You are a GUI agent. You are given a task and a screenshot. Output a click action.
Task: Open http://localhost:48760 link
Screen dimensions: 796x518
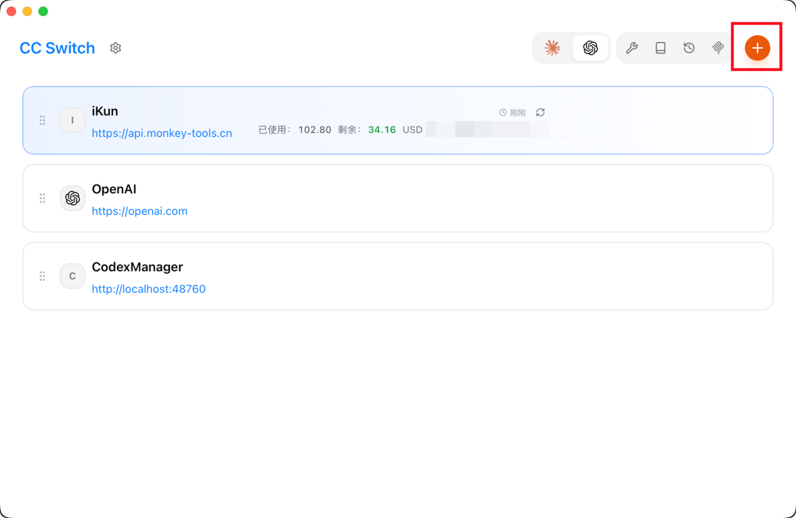tap(149, 289)
